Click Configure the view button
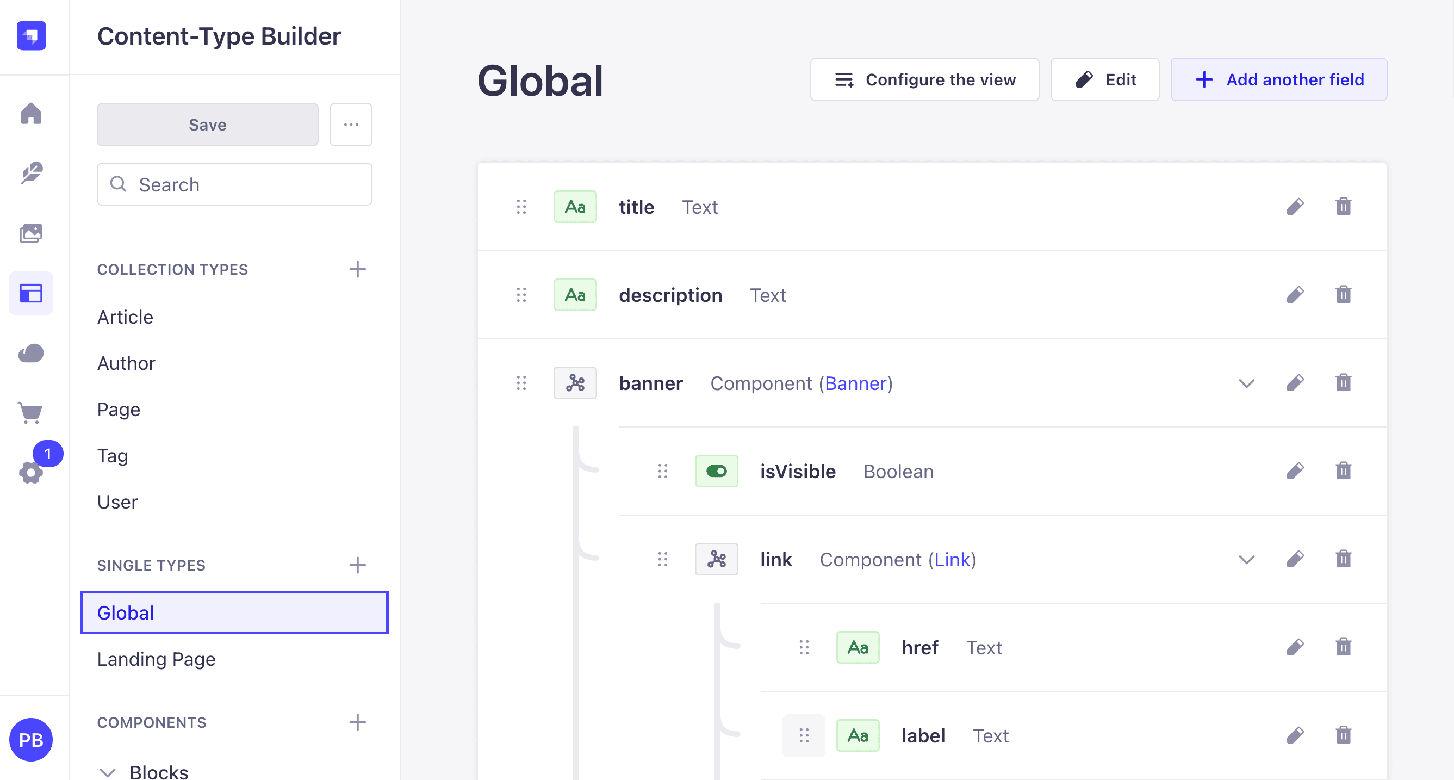Screen dimensions: 1454x780 924,79
